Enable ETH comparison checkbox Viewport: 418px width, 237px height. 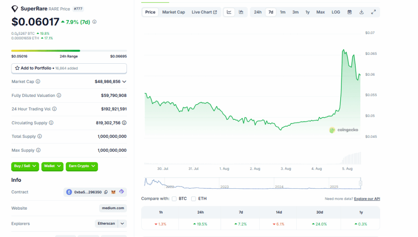[x=194, y=199]
